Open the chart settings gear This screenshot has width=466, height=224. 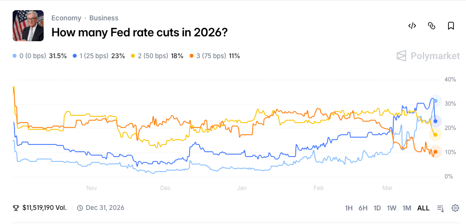pos(455,208)
